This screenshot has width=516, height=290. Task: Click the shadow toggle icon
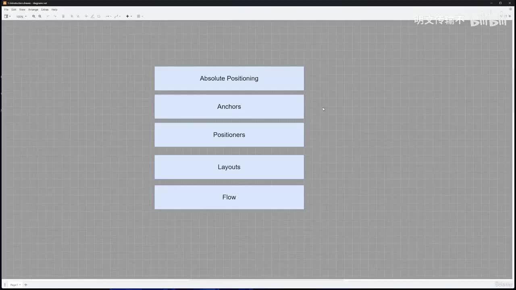pos(99,17)
